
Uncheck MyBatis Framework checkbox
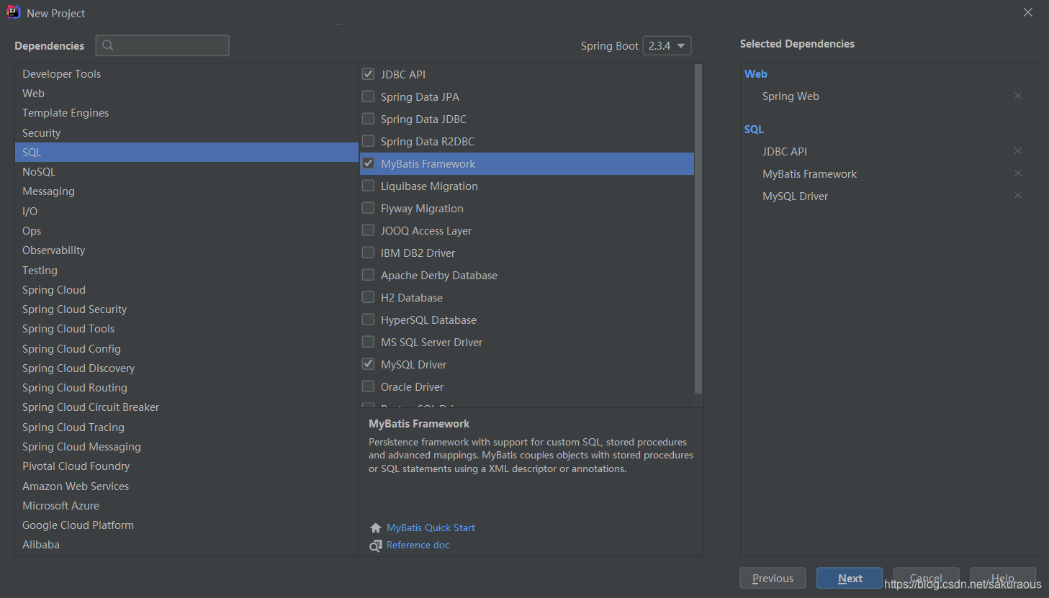coord(368,163)
